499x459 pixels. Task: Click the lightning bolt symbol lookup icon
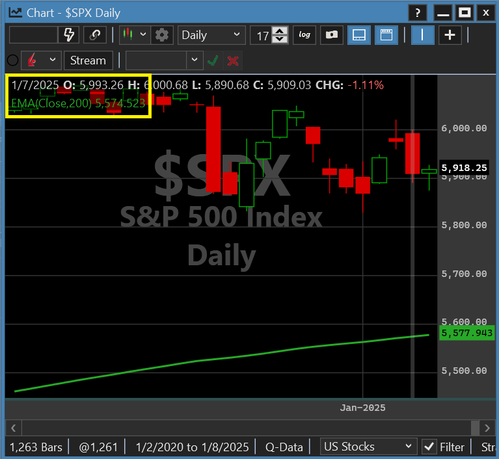pos(69,34)
